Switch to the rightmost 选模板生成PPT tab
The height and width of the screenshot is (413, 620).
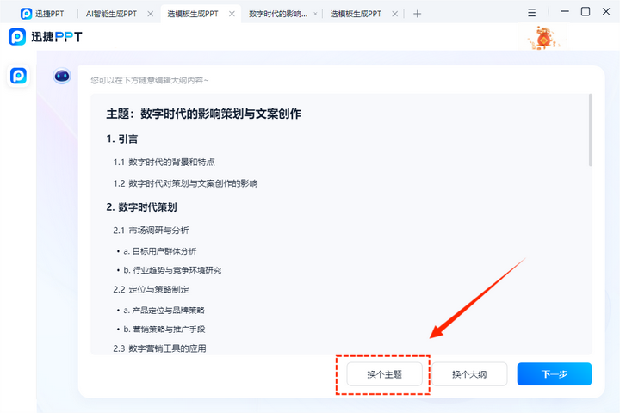(356, 14)
